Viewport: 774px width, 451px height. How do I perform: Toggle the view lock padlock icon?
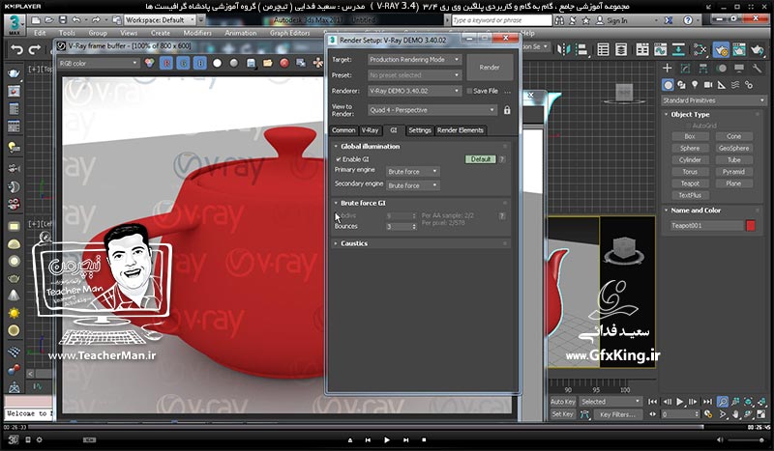pos(507,110)
